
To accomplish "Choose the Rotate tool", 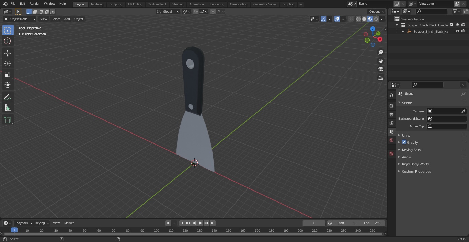I will [x=8, y=64].
